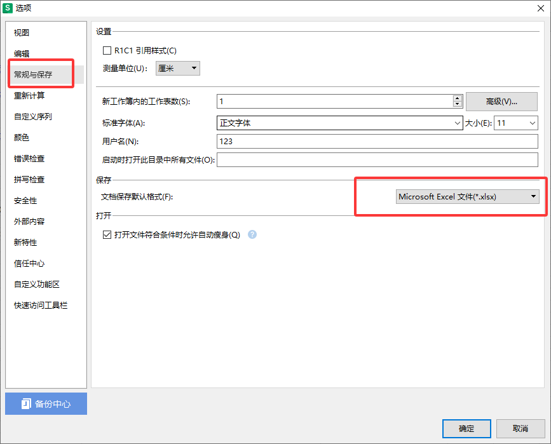Viewport: 551px width, 444px height.
Task: Open the 标准字体 font dropdown
Action: (x=339, y=123)
